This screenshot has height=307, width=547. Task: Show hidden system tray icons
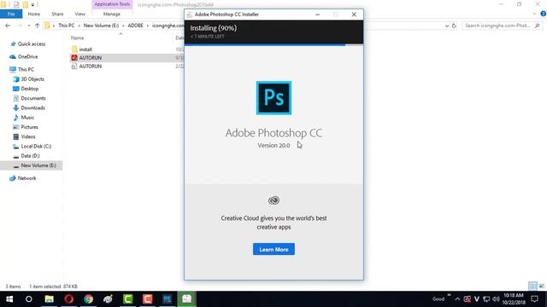click(457, 299)
